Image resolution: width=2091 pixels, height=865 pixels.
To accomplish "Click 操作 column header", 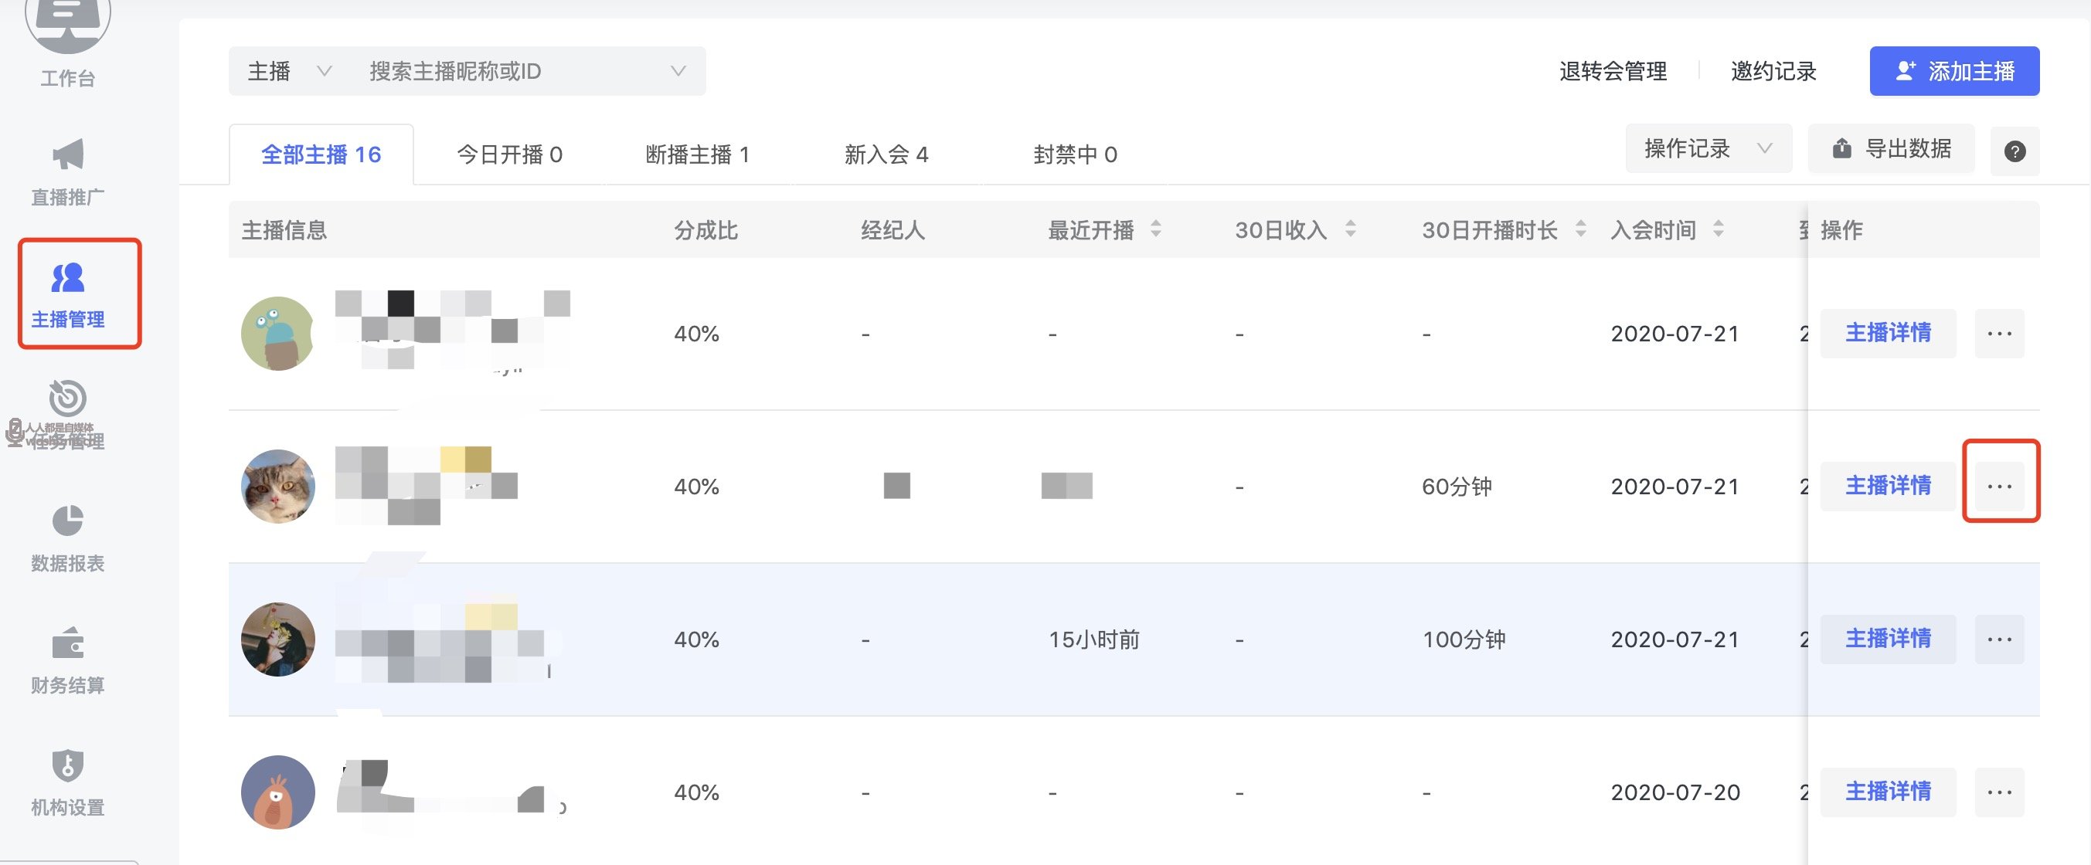I will pyautogui.click(x=1841, y=229).
